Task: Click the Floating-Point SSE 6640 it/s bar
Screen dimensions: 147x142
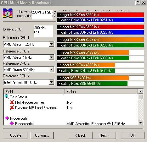Action: [100, 84]
